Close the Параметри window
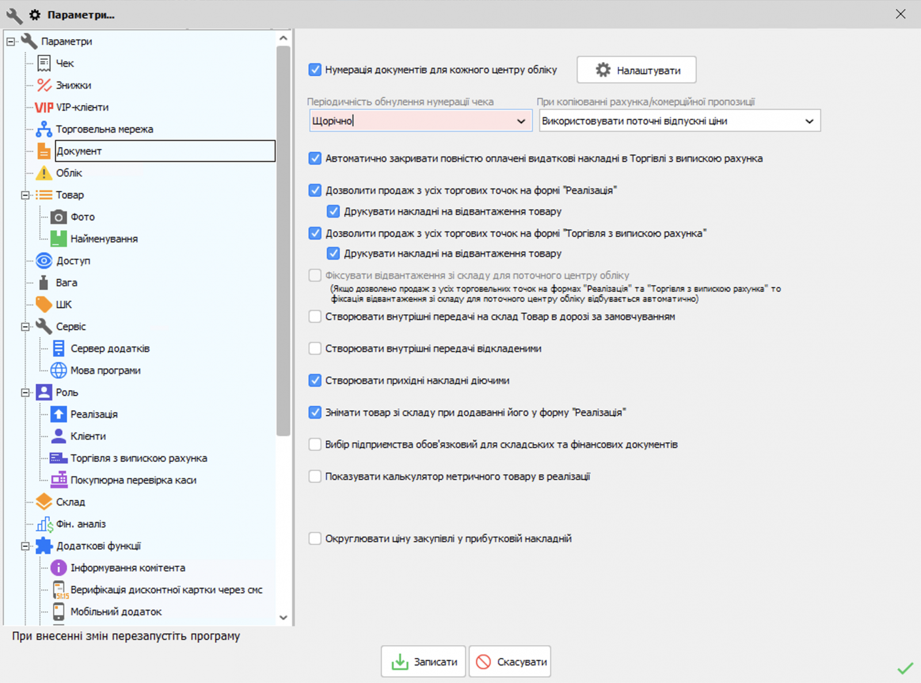Screen dimensions: 921x683 pos(901,14)
